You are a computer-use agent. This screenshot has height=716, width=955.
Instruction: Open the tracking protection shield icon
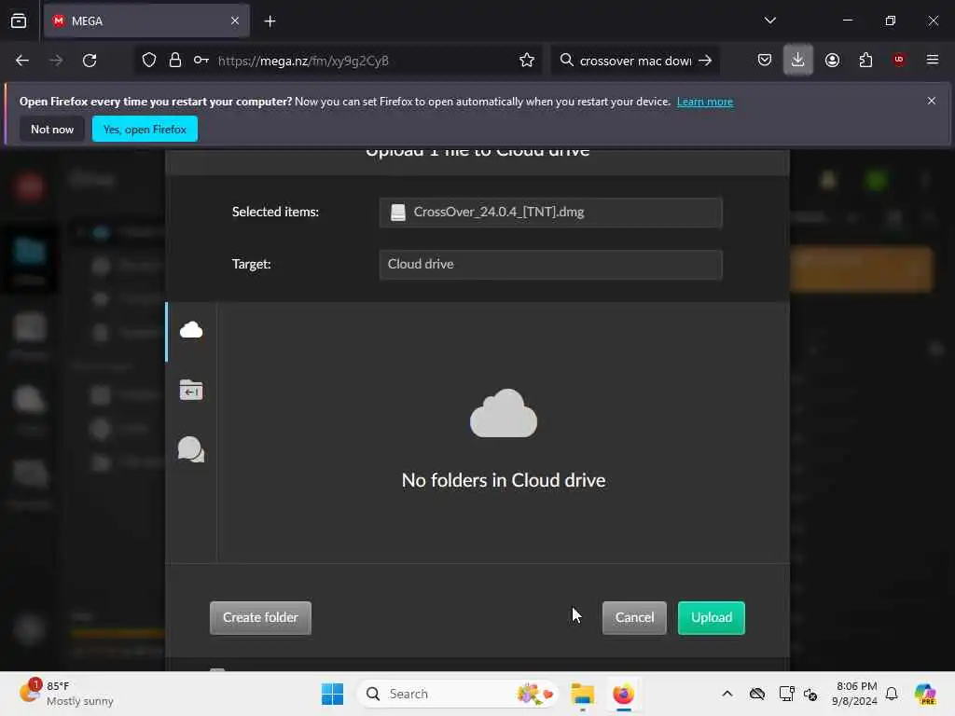(x=148, y=61)
